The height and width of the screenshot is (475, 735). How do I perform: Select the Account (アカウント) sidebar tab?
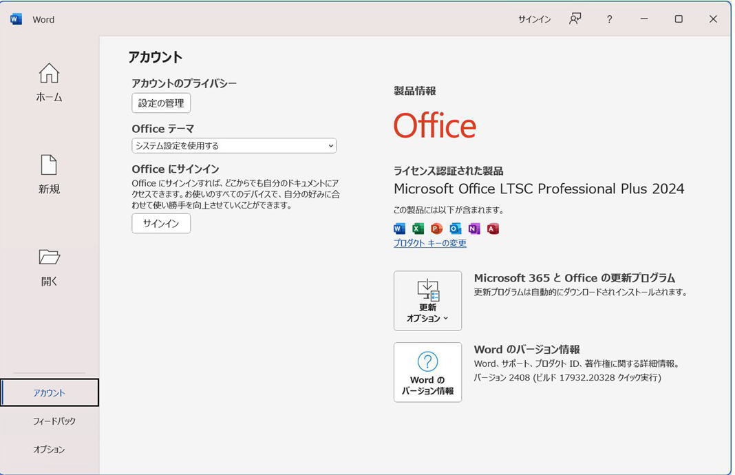tap(50, 392)
